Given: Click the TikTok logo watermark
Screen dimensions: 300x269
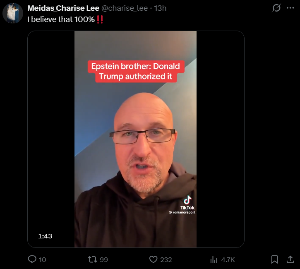Looking at the screenshot, I should pos(187,202).
